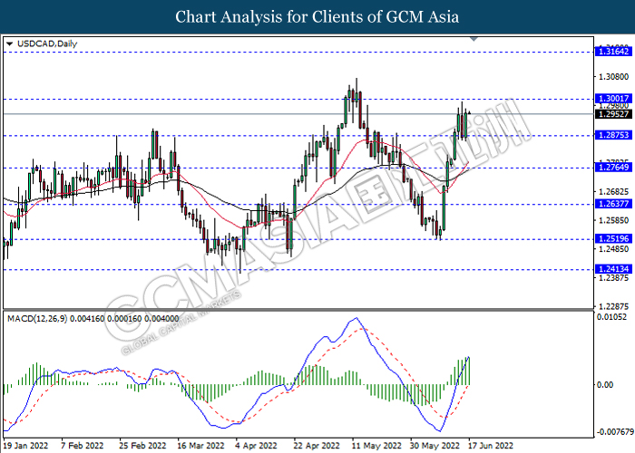This screenshot has width=635, height=453.
Task: Select the 1.28753 price level label
Action: click(x=613, y=135)
